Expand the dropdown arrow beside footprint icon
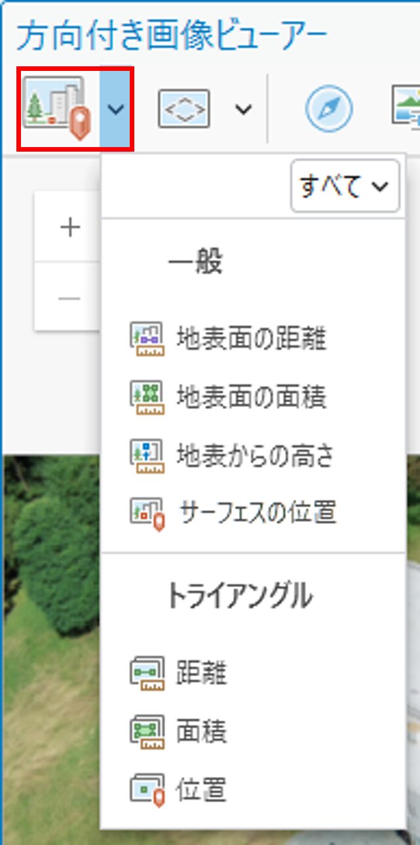Viewport: 420px width, 845px height. [x=243, y=109]
